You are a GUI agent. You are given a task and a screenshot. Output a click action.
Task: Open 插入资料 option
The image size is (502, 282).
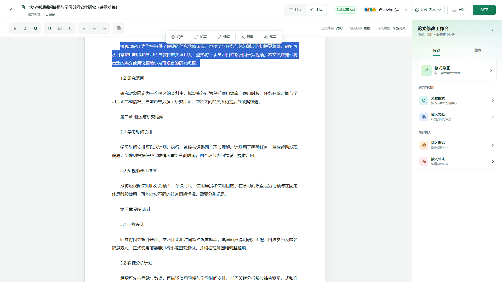tap(457, 145)
